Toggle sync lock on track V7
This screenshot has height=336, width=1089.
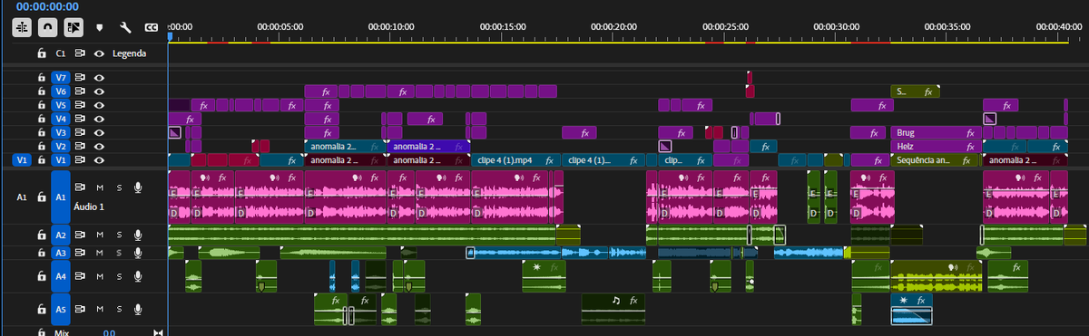80,78
